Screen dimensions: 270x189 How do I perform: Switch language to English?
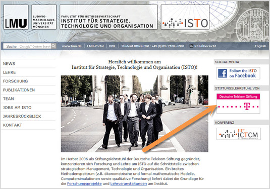pos(260,46)
